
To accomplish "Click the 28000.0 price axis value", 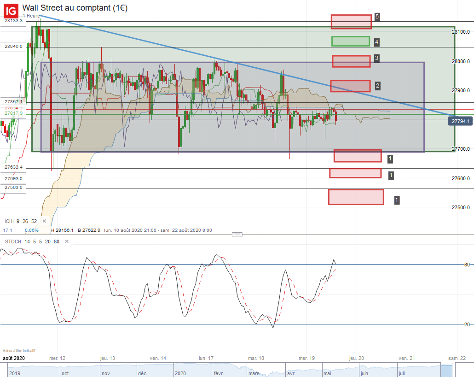I will point(461,61).
